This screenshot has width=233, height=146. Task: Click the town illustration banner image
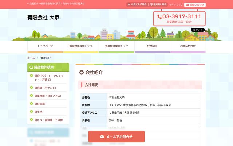point(116,34)
